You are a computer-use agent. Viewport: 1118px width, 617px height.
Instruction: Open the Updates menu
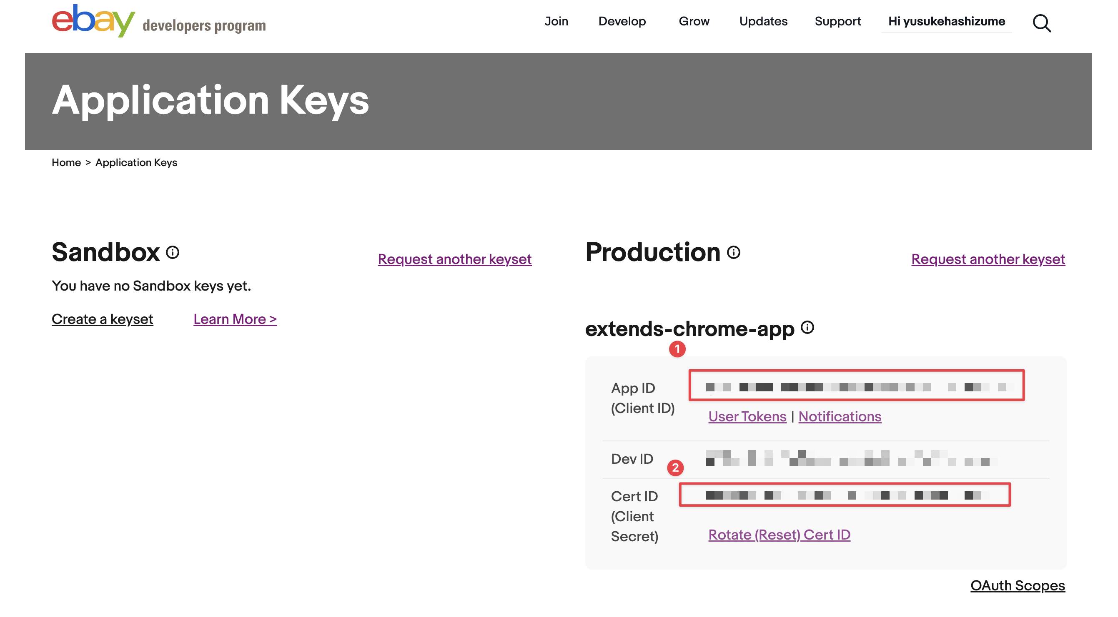coord(763,21)
